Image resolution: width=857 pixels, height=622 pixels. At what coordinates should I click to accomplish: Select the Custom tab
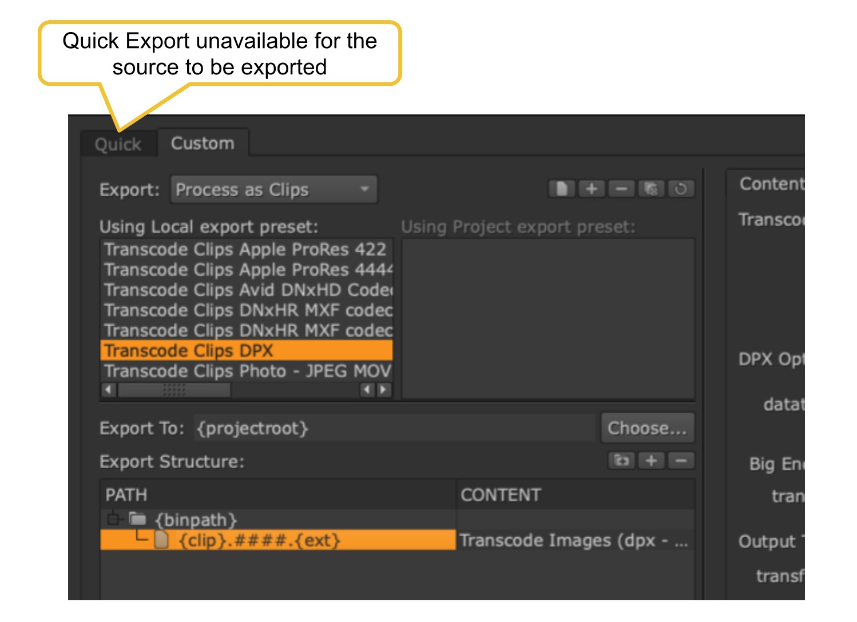pos(203,143)
